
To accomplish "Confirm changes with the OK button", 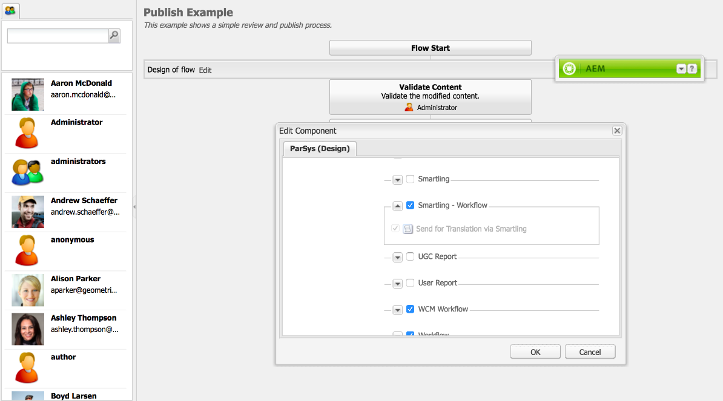I will pyautogui.click(x=535, y=351).
